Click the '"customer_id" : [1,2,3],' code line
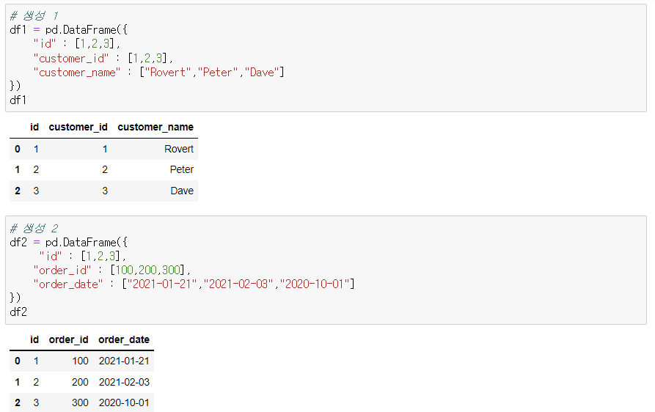 (103, 58)
